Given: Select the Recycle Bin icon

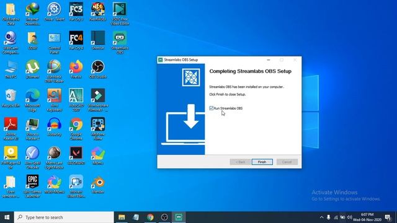Looking at the screenshot, I should pos(11,98).
